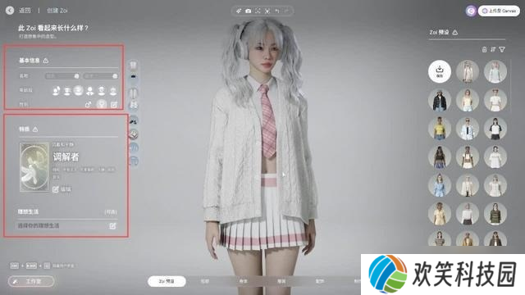This screenshot has width=525, height=295.
Task: Click the body-focus icon in top toolbar
Action: (267, 11)
